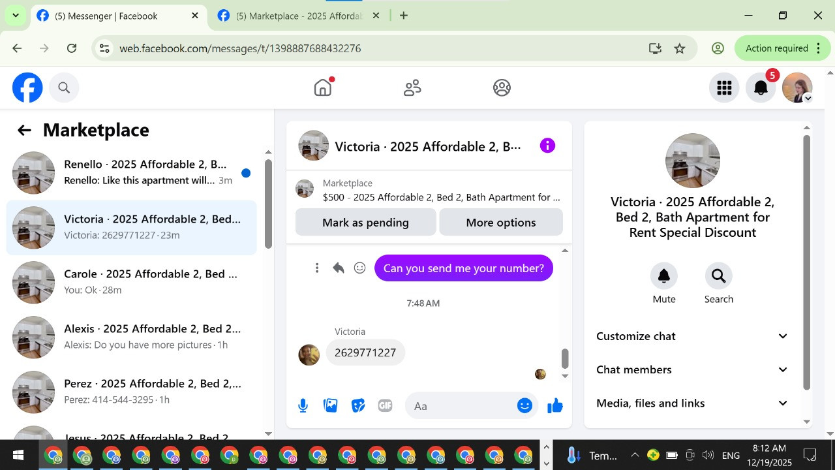The width and height of the screenshot is (835, 470).
Task: React to message with smiley icon
Action: (x=359, y=268)
